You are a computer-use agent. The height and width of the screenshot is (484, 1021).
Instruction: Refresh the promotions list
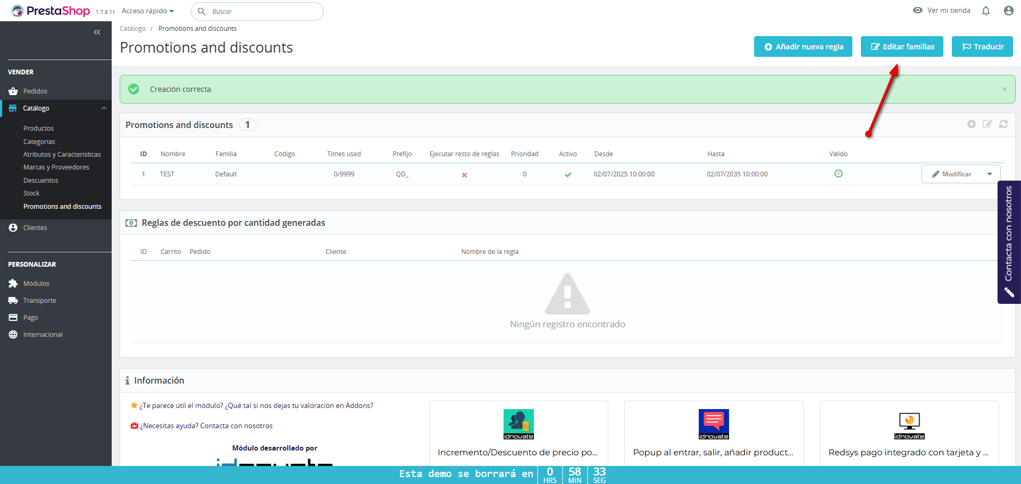[x=1003, y=124]
